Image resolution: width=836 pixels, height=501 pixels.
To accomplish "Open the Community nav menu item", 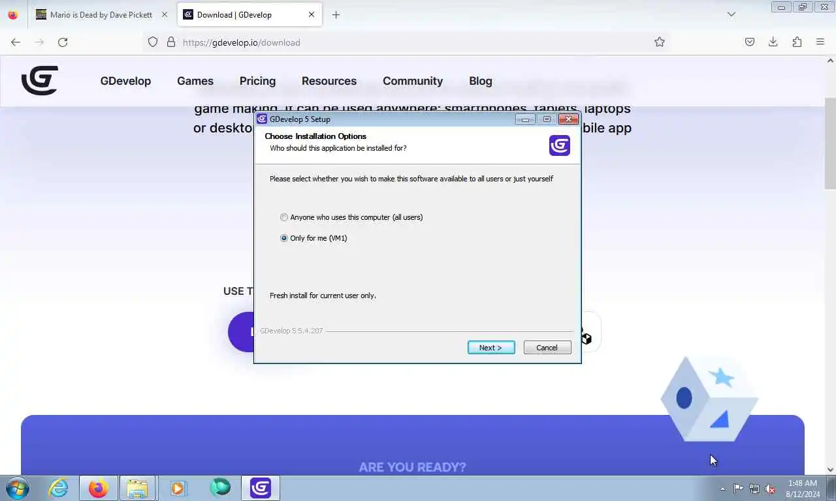I will [413, 81].
